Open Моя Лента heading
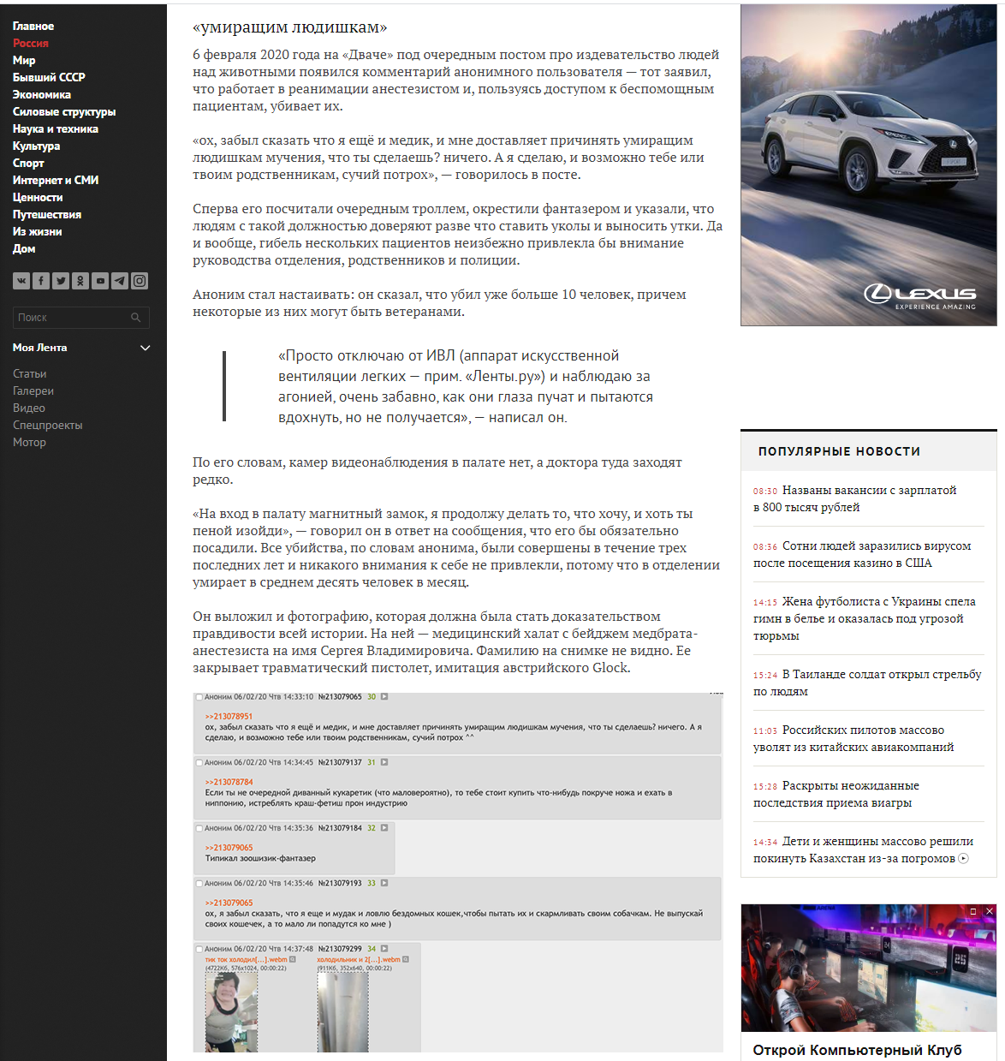The image size is (1005, 1061). [39, 348]
